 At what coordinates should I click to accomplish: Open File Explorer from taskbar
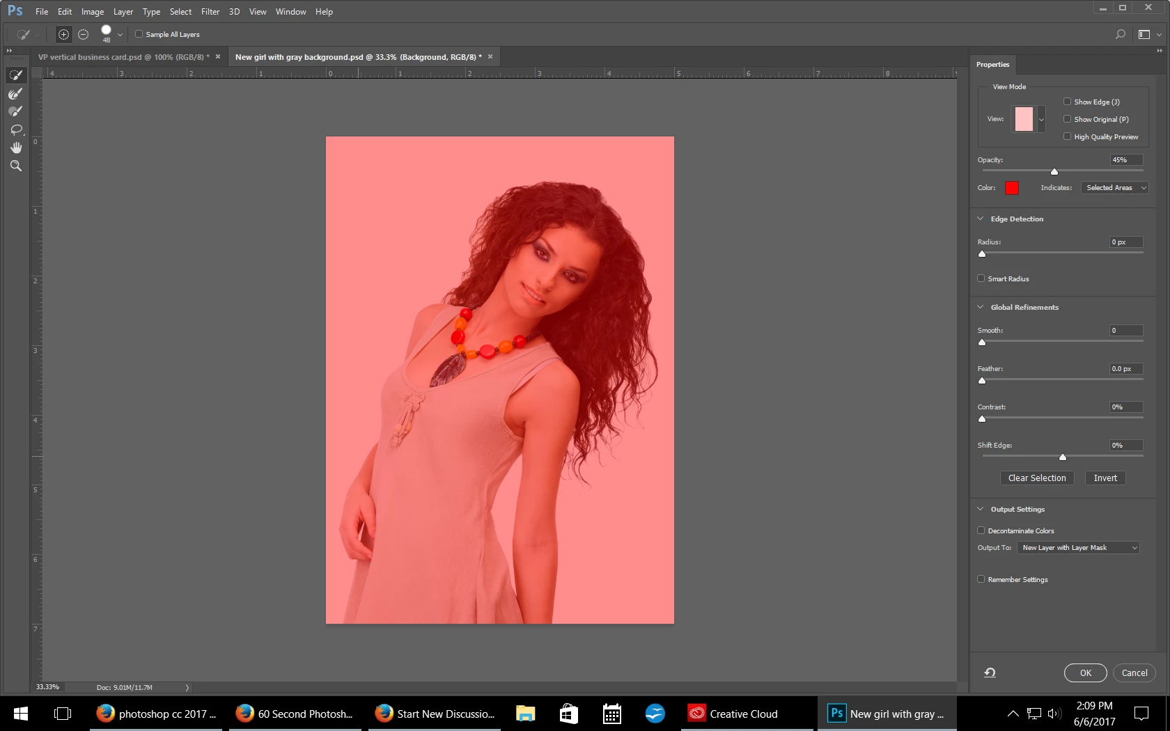(525, 714)
